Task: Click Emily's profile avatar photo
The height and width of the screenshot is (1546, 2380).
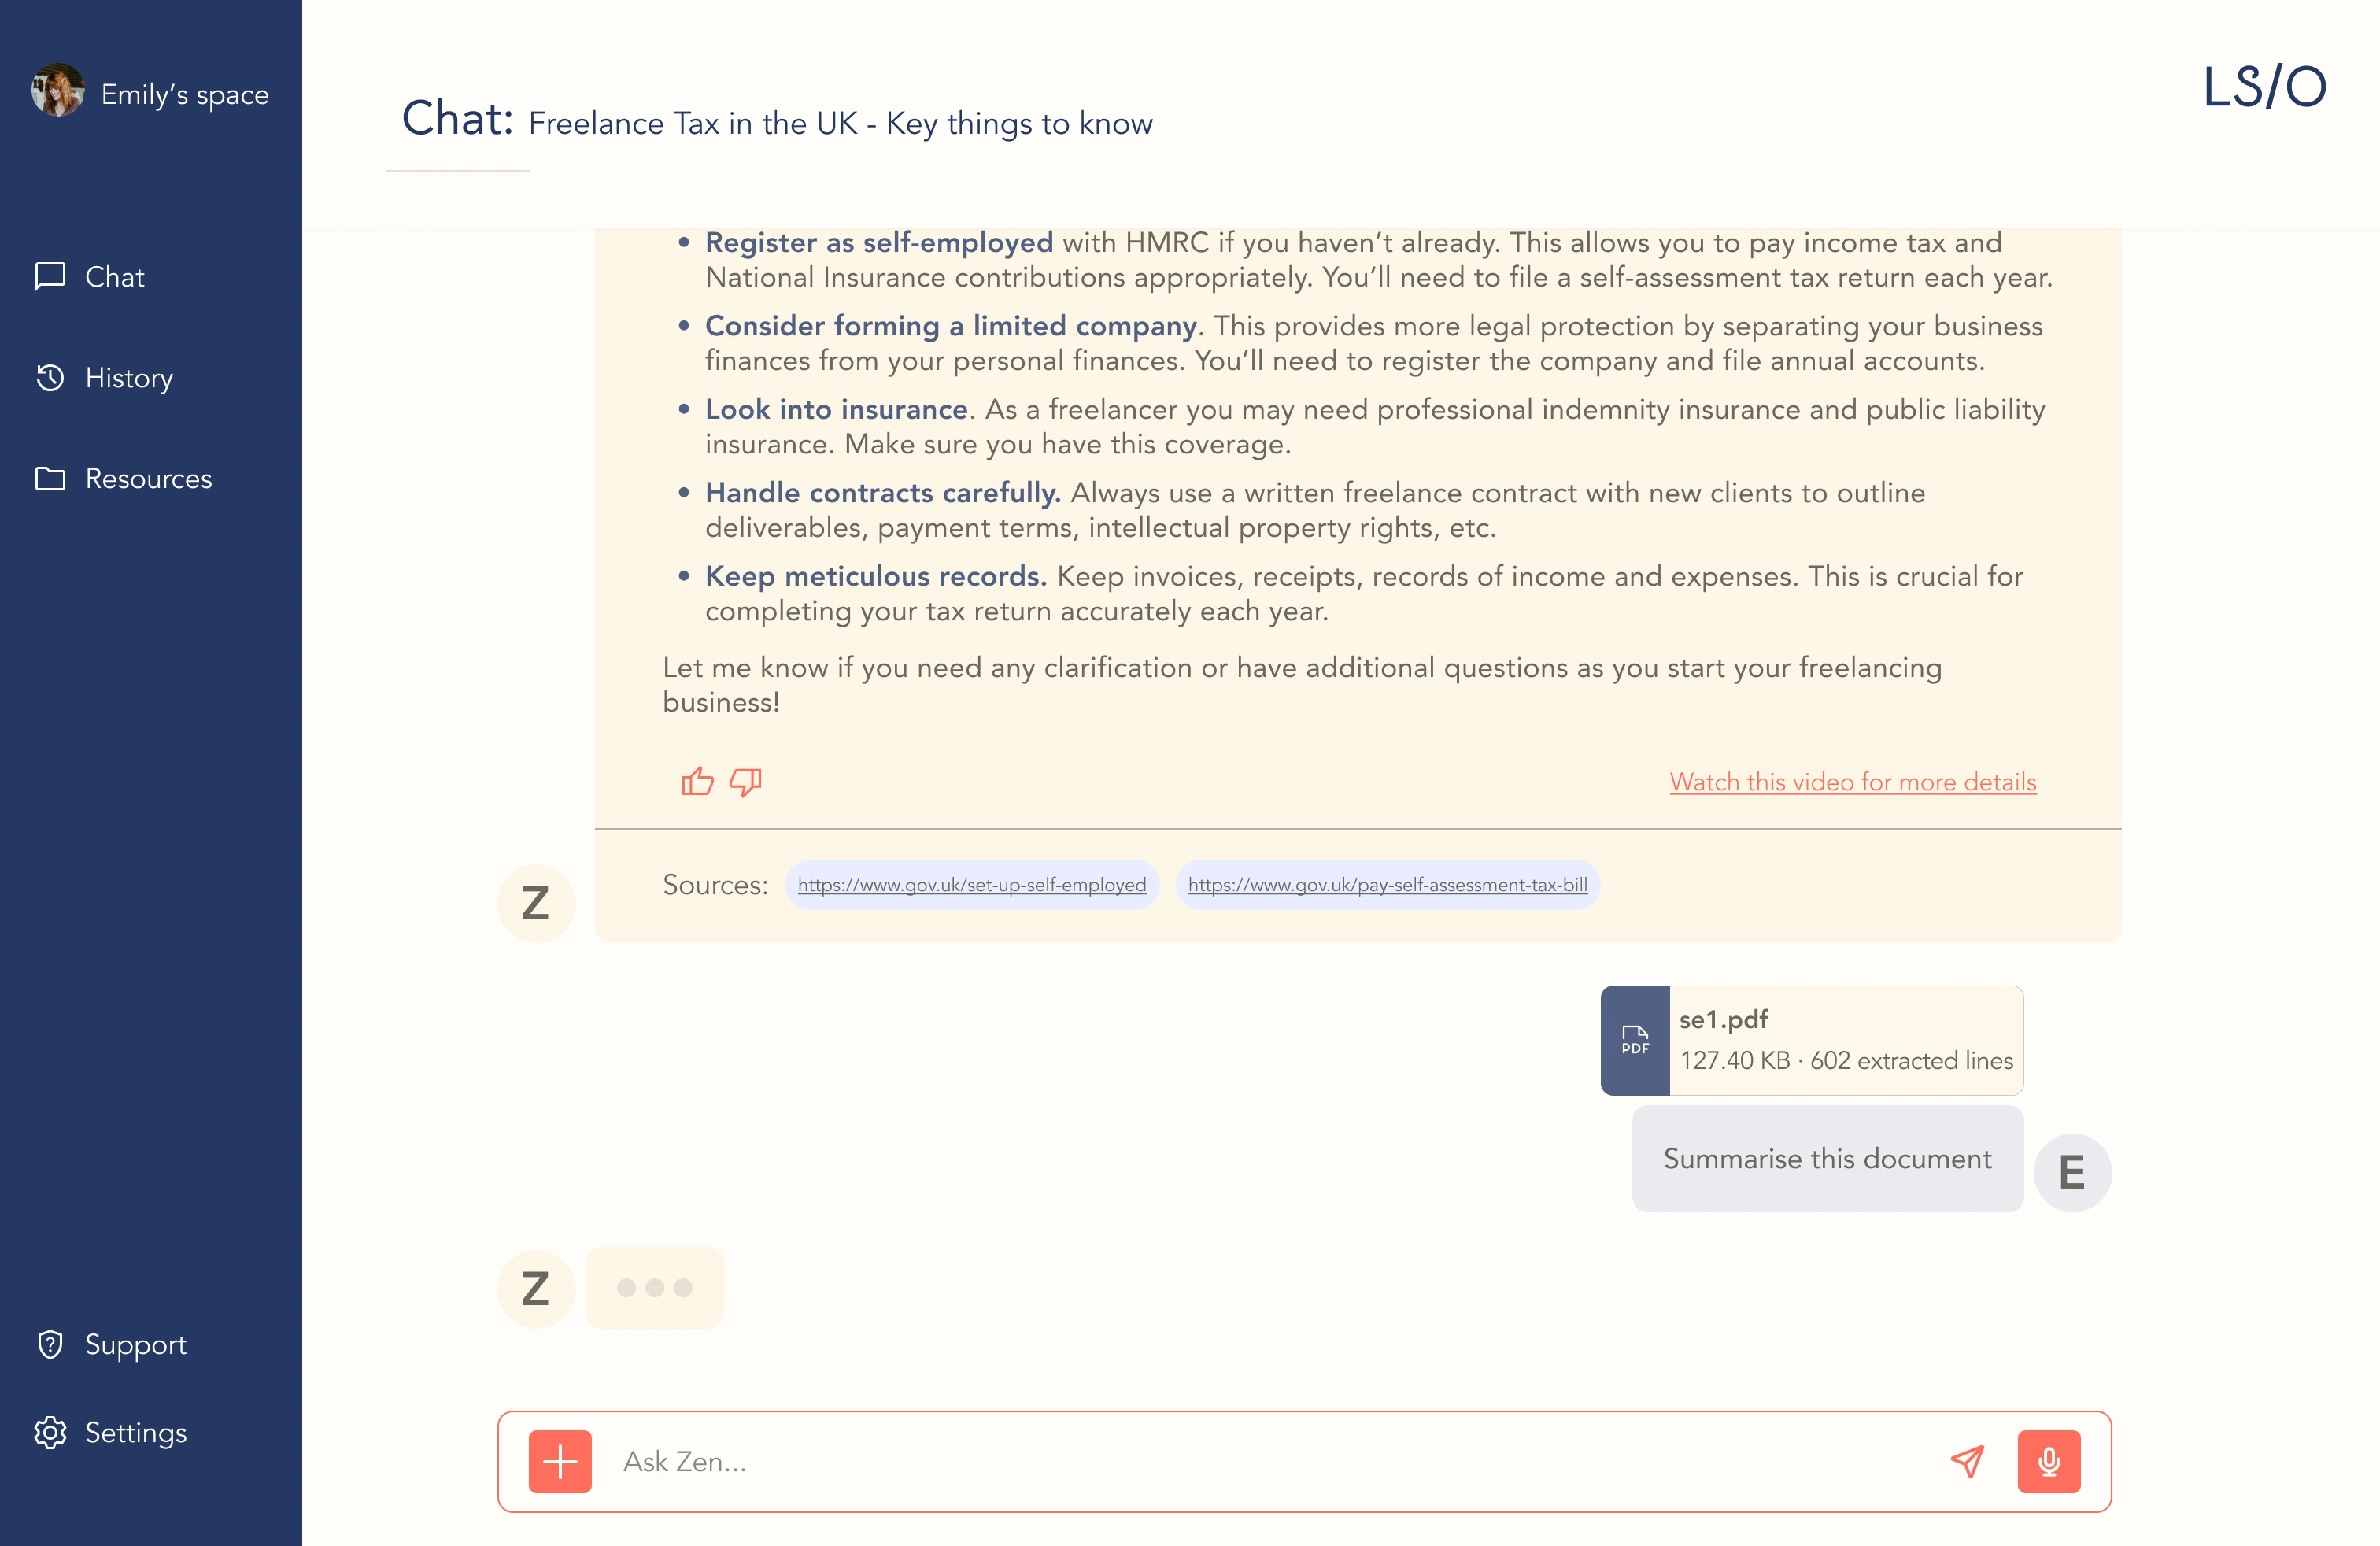Action: 58,92
